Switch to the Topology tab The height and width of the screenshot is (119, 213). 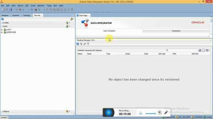click(x=27, y=16)
